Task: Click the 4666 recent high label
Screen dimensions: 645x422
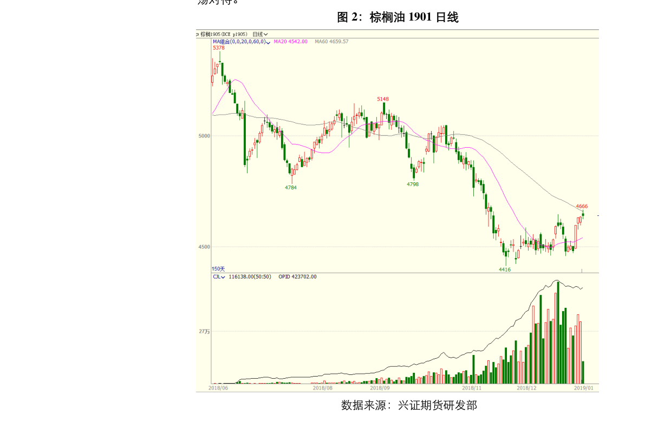Action: coord(582,207)
